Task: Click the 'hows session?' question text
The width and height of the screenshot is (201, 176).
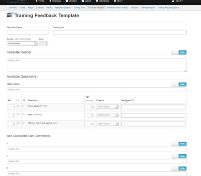Action: pyautogui.click(x=35, y=106)
